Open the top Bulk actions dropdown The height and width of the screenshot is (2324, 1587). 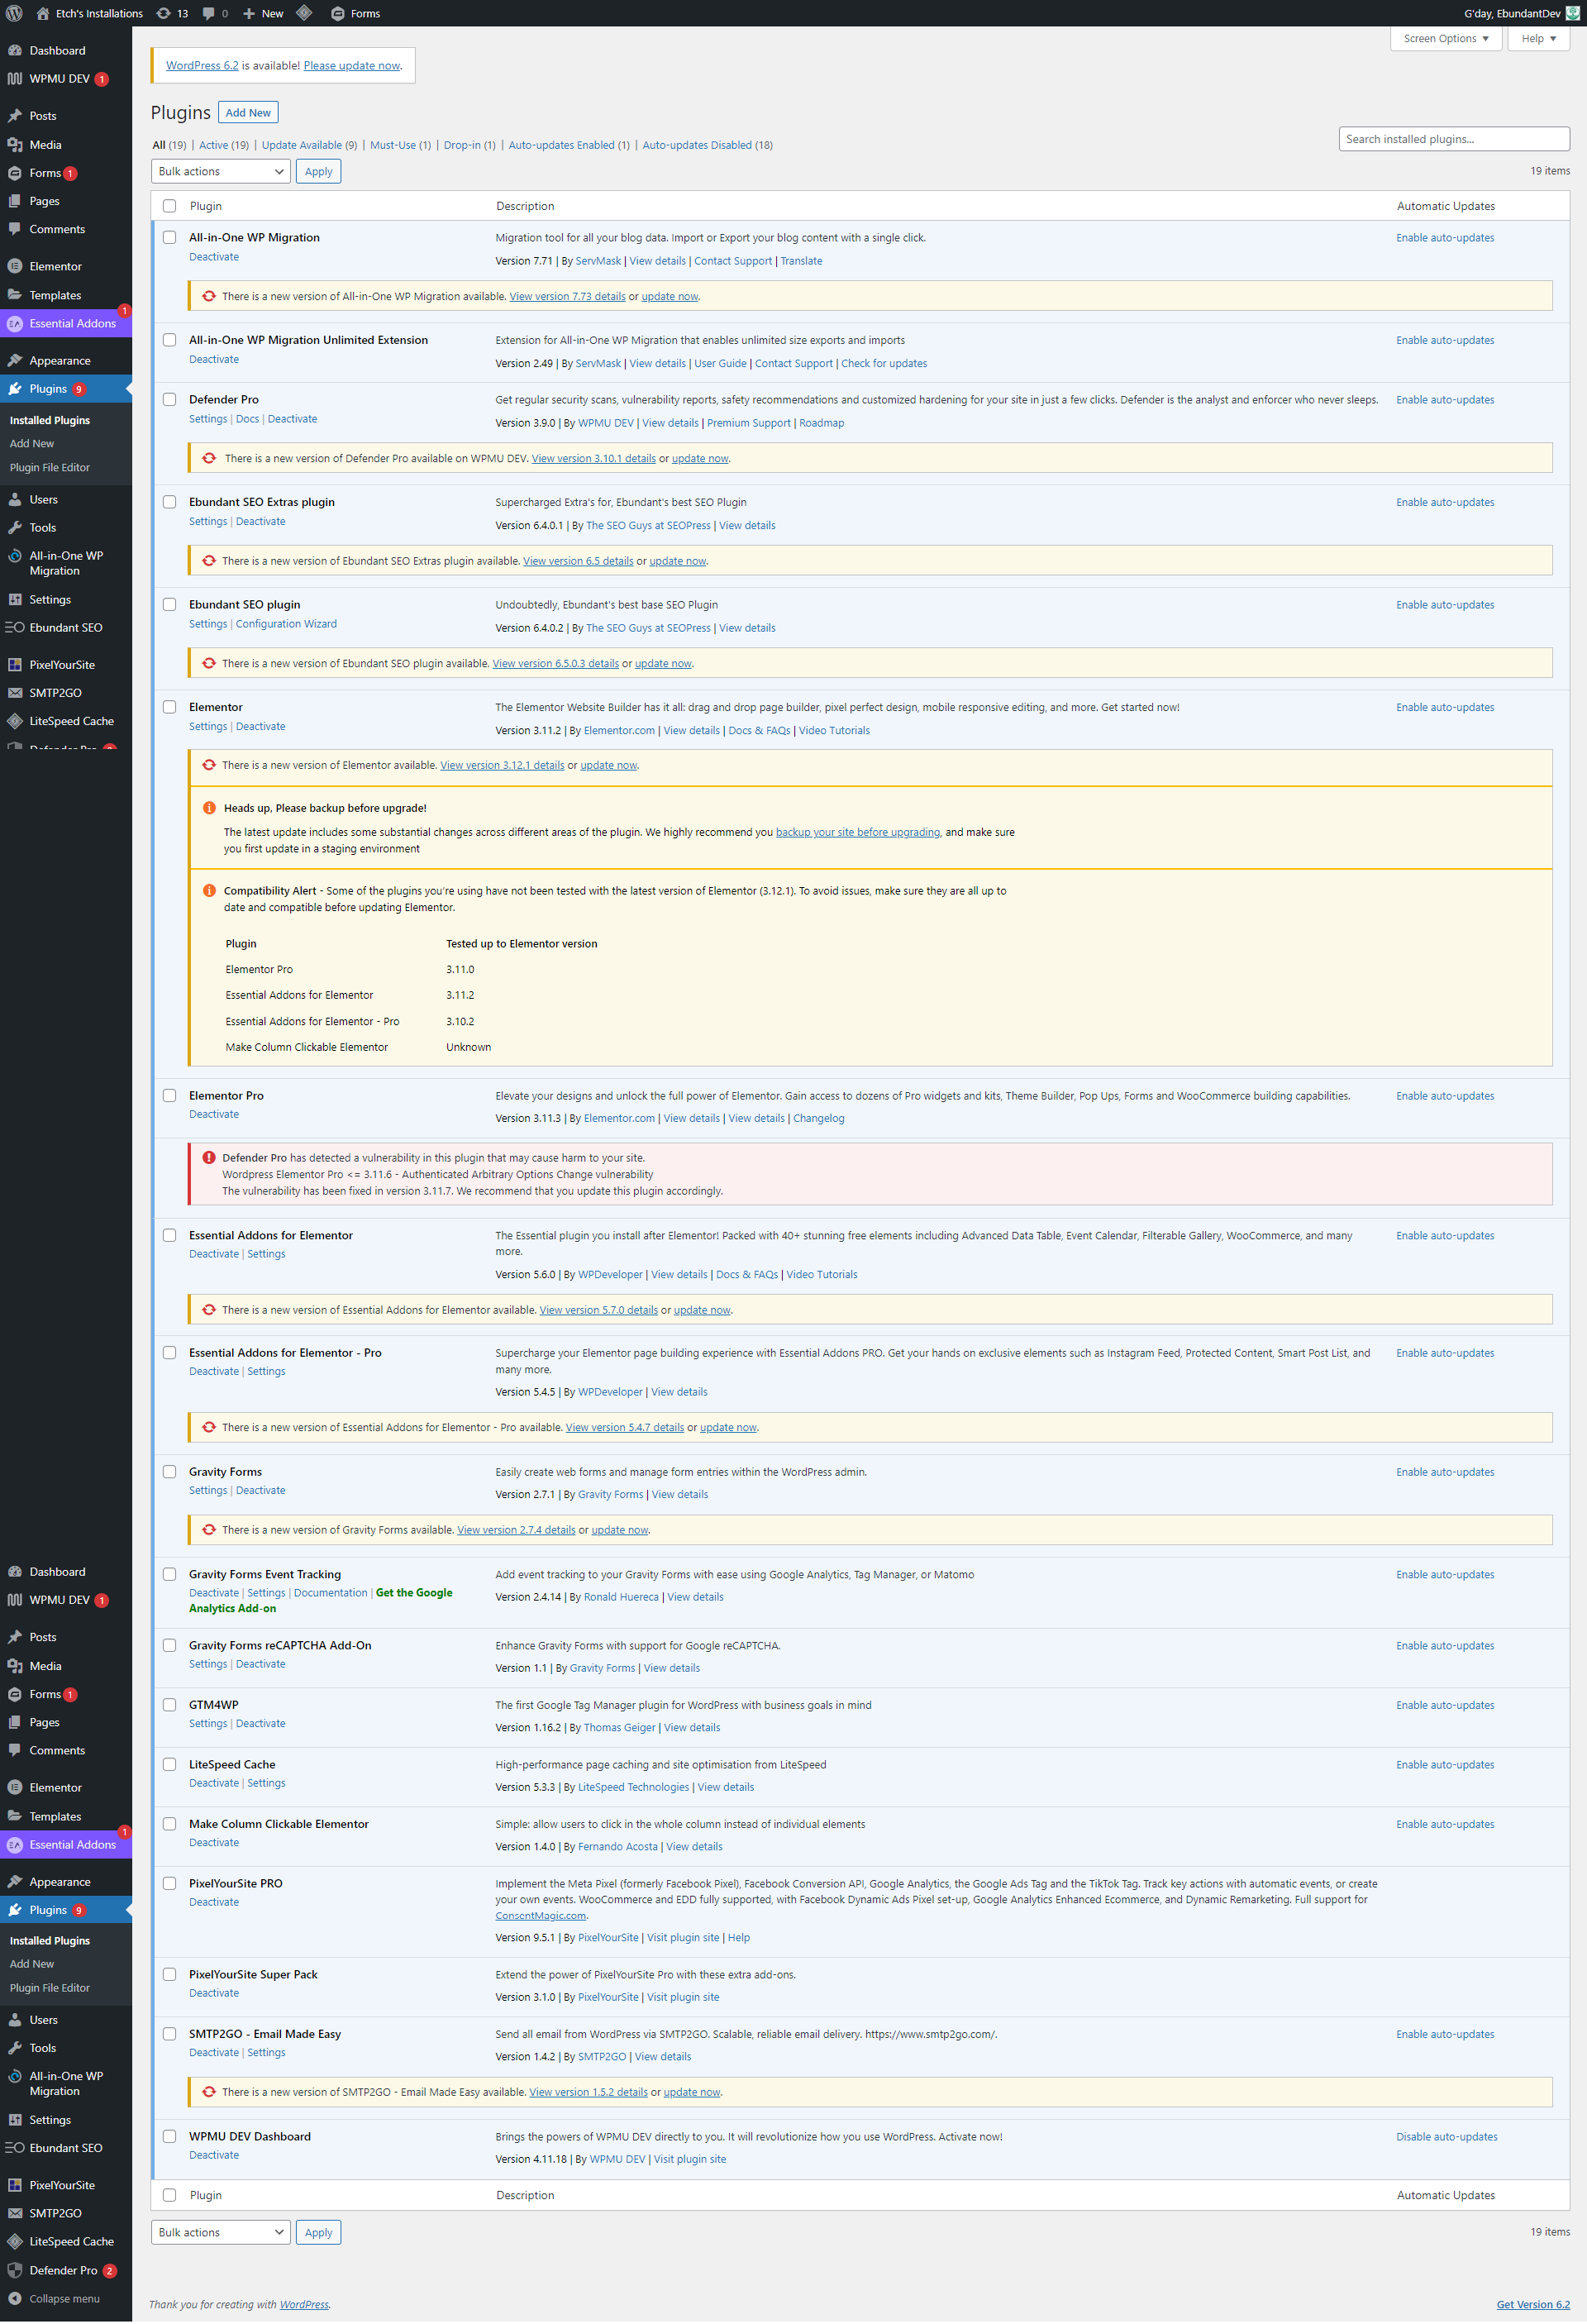(220, 172)
